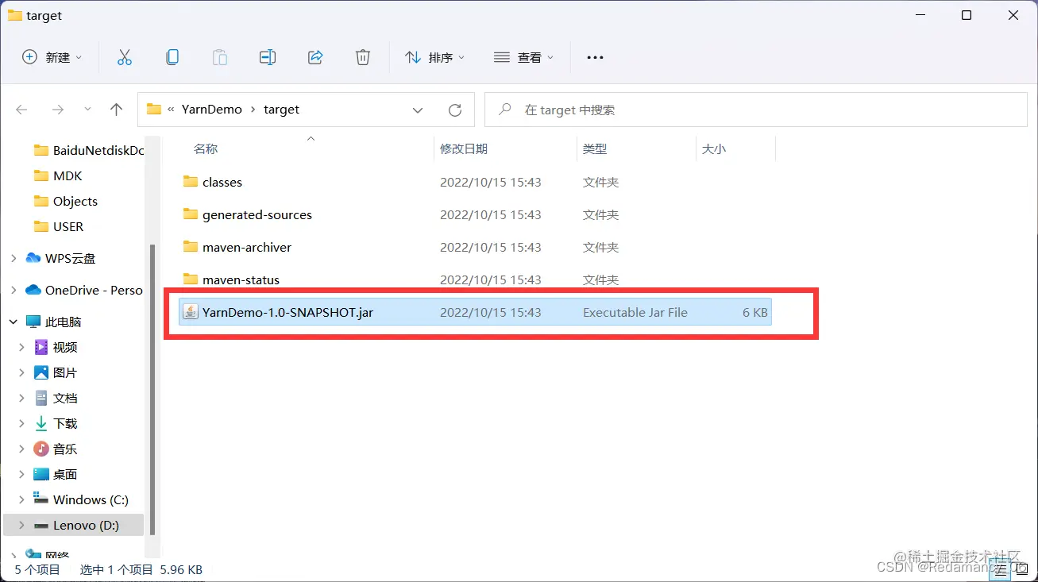Open the 查看 view options dropdown
Image resolution: width=1038 pixels, height=582 pixels.
(x=523, y=56)
